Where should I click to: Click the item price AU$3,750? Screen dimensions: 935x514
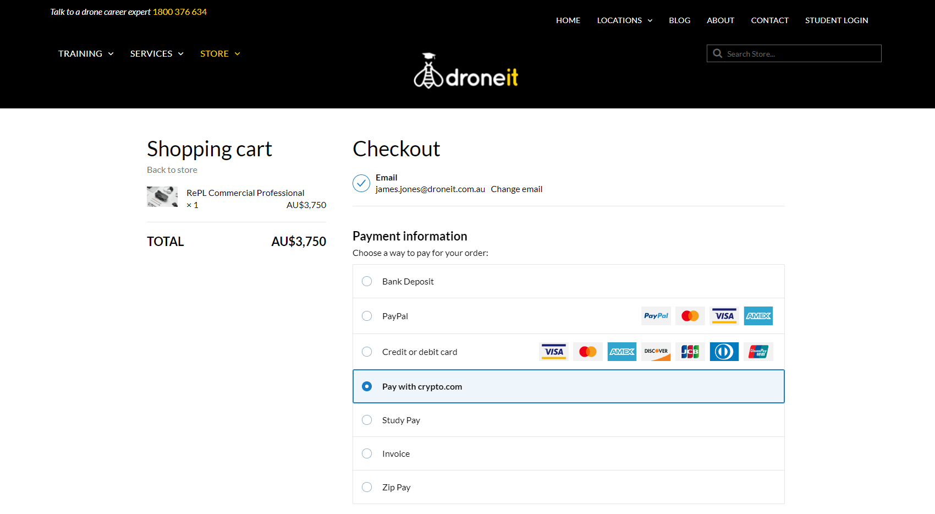pyautogui.click(x=306, y=205)
